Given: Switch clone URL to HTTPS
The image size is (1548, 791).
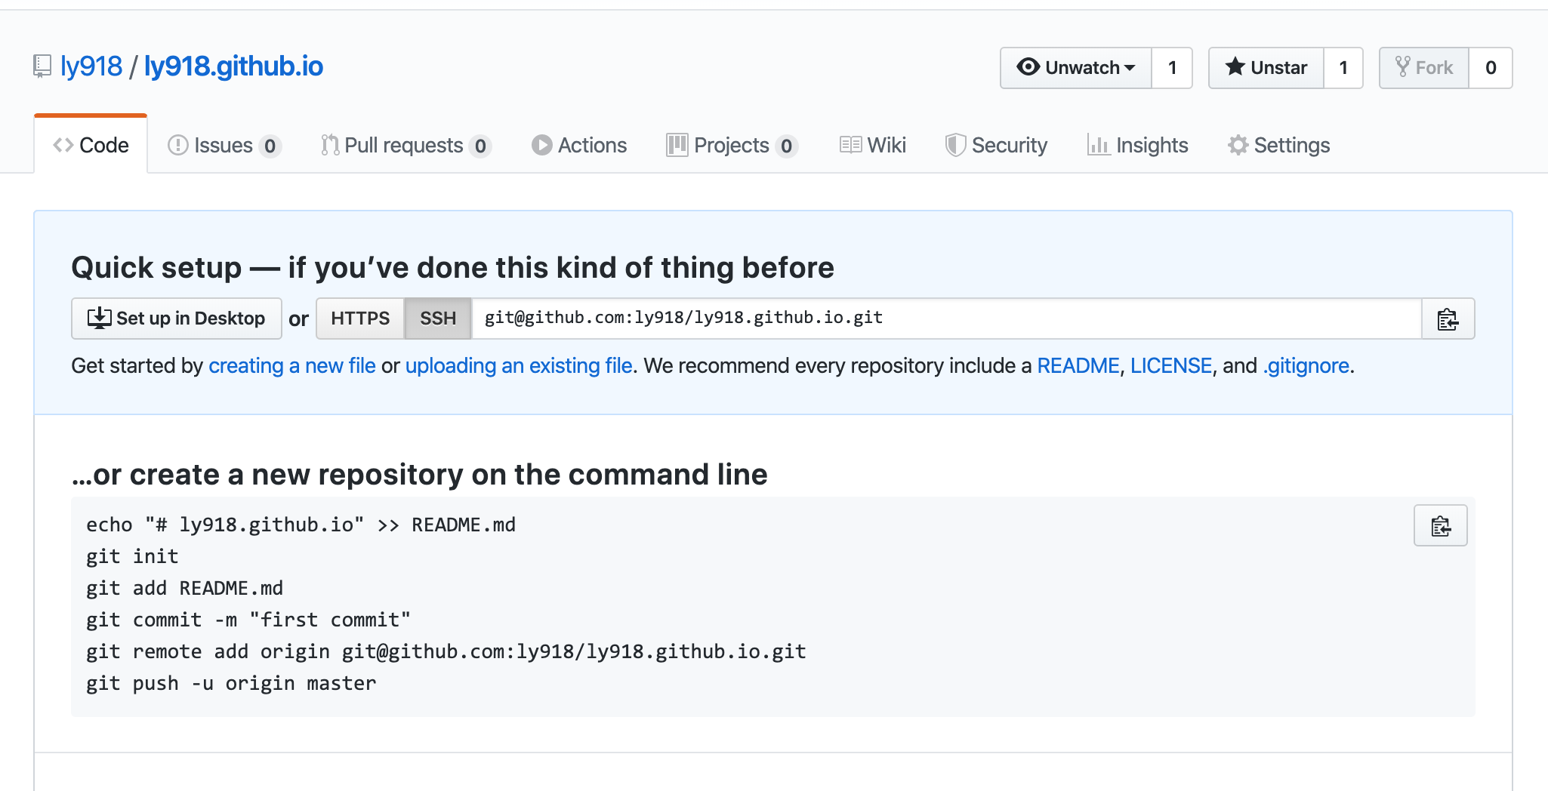Looking at the screenshot, I should click(x=360, y=319).
